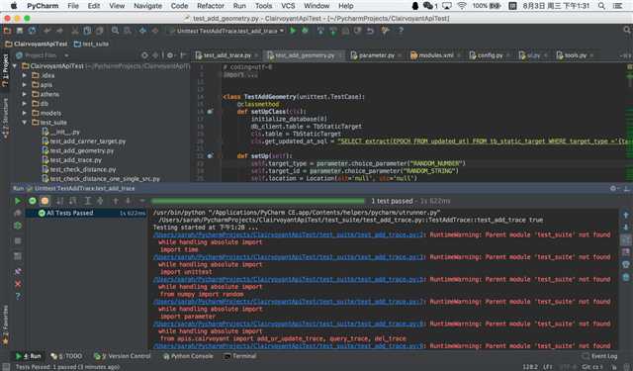Collapse the test_suite folder

tap(25, 123)
